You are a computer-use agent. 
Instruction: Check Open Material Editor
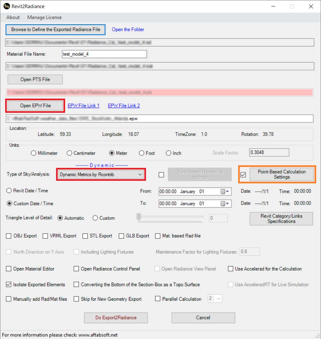pyautogui.click(x=9, y=269)
